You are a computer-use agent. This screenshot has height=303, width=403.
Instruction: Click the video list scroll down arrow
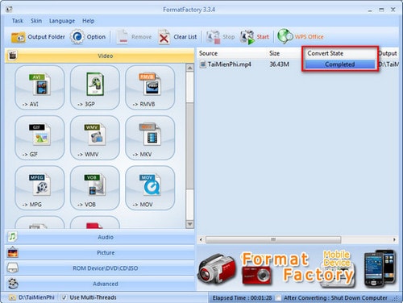point(189,224)
